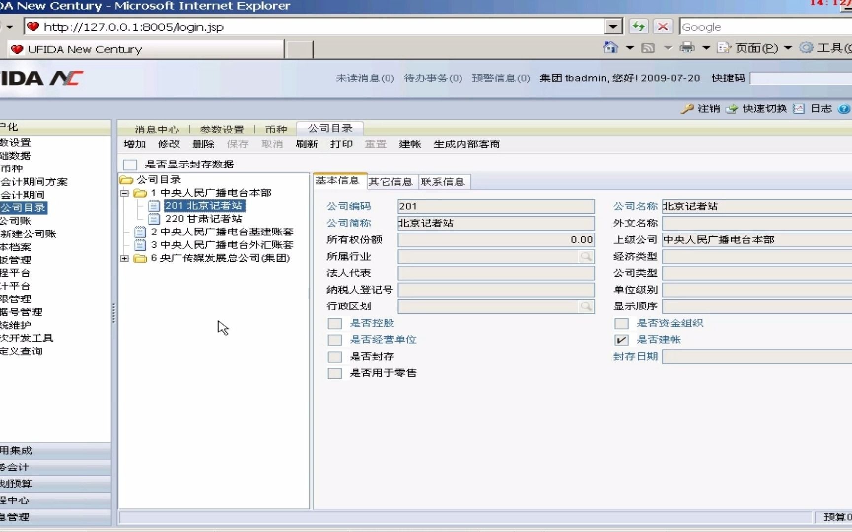Uncheck the 是否建帐 checkbox
Screen dimensions: 852x532
(x=621, y=340)
